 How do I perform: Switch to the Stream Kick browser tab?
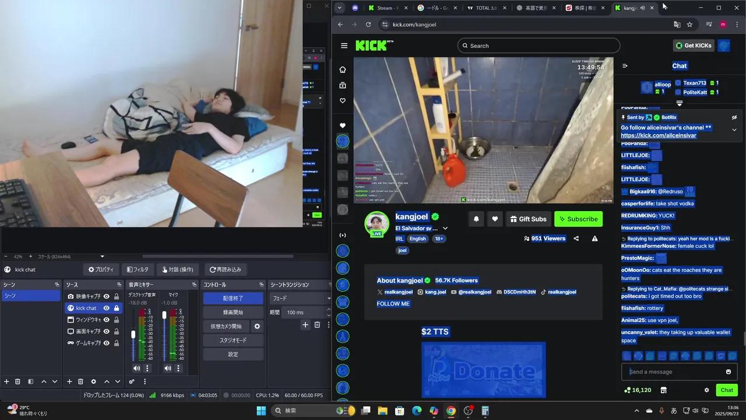(387, 8)
